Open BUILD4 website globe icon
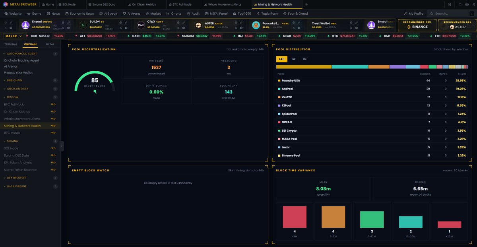The width and height of the screenshot is (477, 247). coord(120,23)
